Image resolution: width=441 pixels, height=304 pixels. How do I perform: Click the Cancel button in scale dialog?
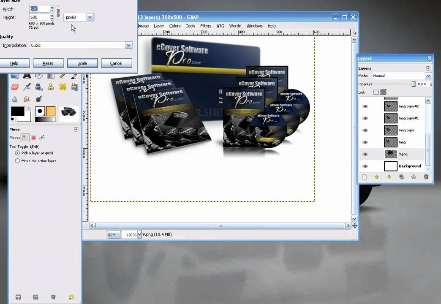tap(116, 63)
